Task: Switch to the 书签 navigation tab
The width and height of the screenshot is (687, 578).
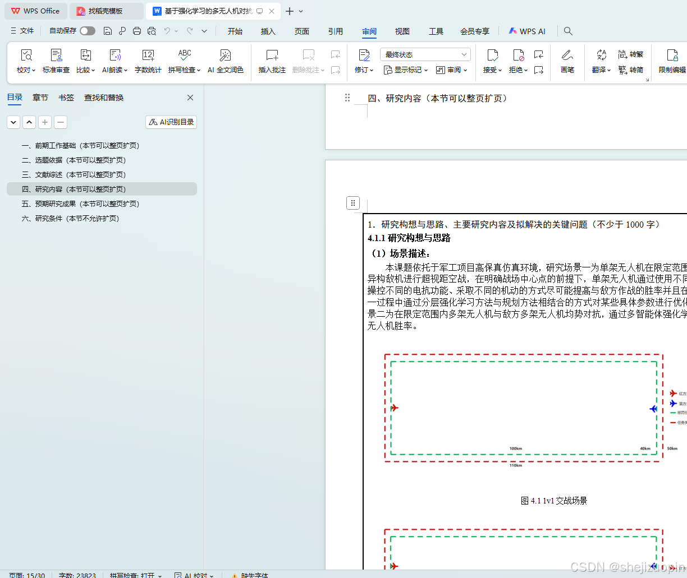Action: (x=66, y=98)
